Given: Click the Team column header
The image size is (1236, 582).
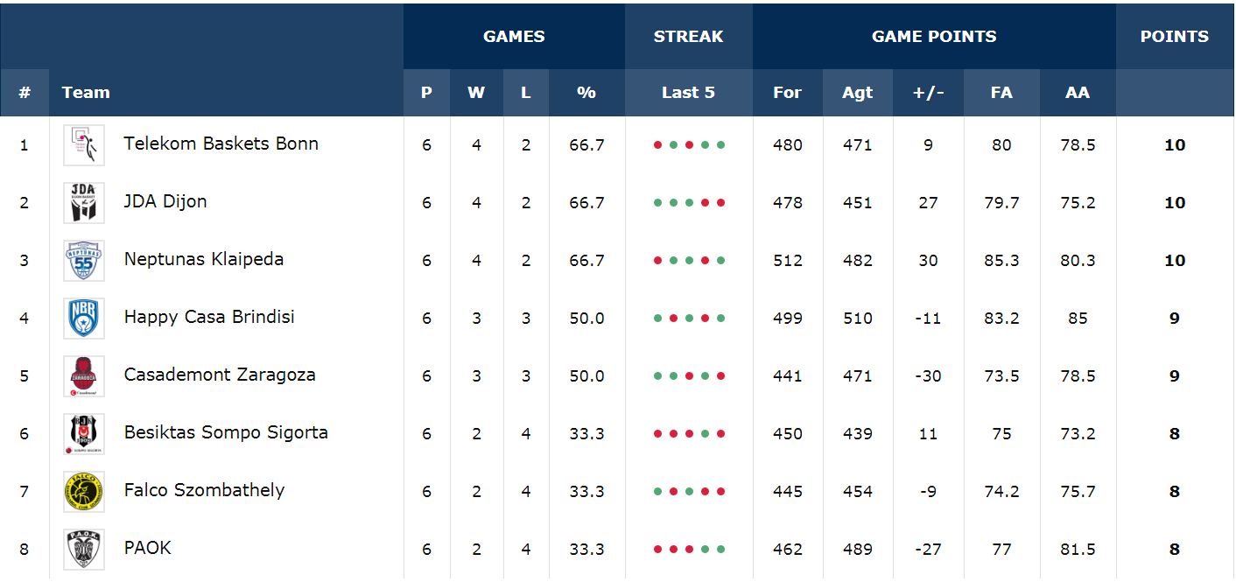Looking at the screenshot, I should click(86, 93).
